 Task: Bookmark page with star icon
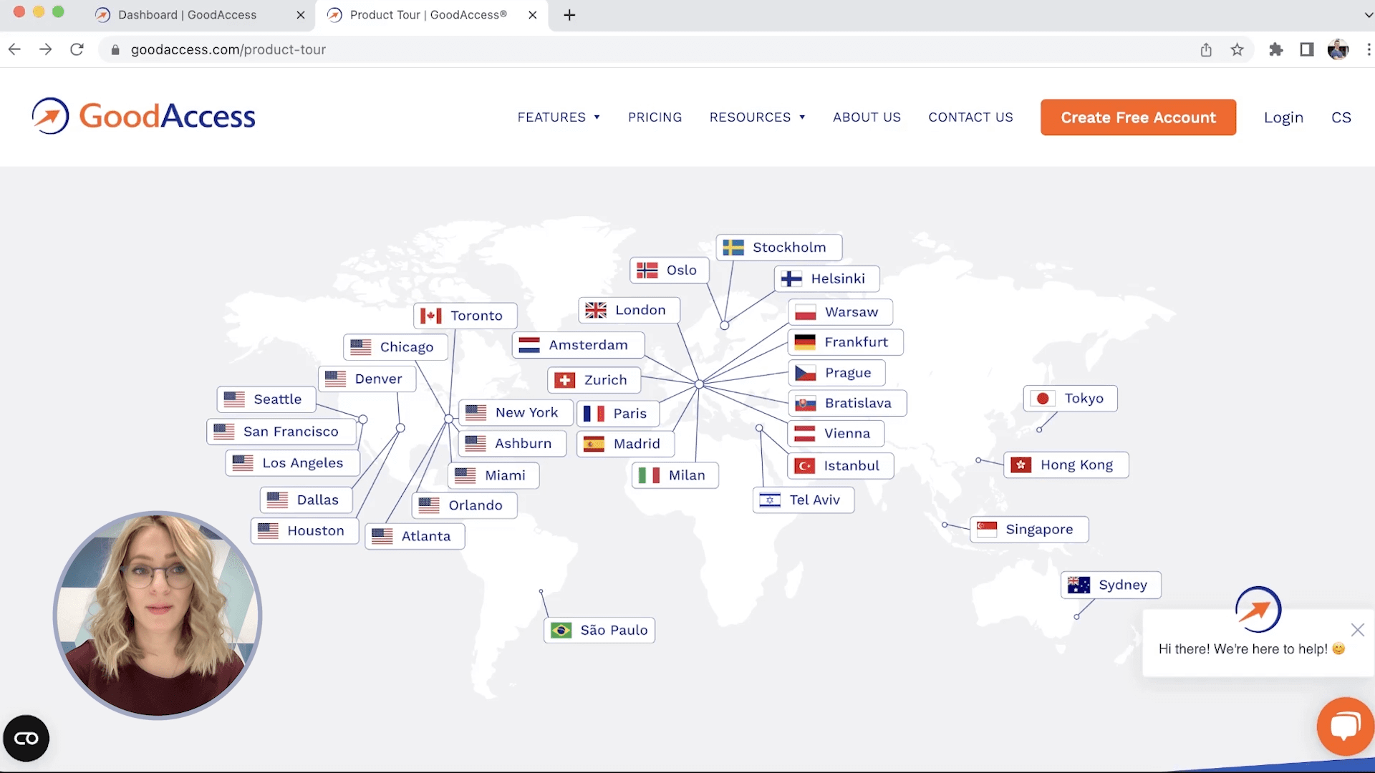click(x=1237, y=49)
